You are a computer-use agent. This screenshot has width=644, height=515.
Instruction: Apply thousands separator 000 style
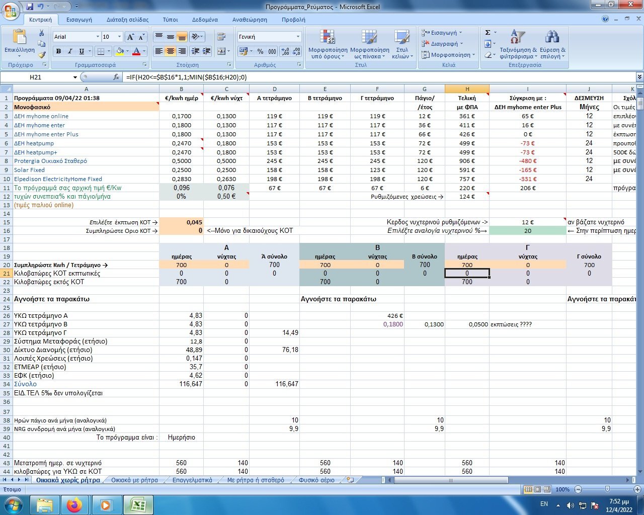[272, 51]
